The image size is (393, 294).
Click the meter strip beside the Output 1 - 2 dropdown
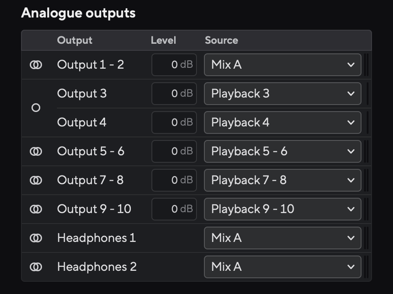pyautogui.click(x=367, y=64)
